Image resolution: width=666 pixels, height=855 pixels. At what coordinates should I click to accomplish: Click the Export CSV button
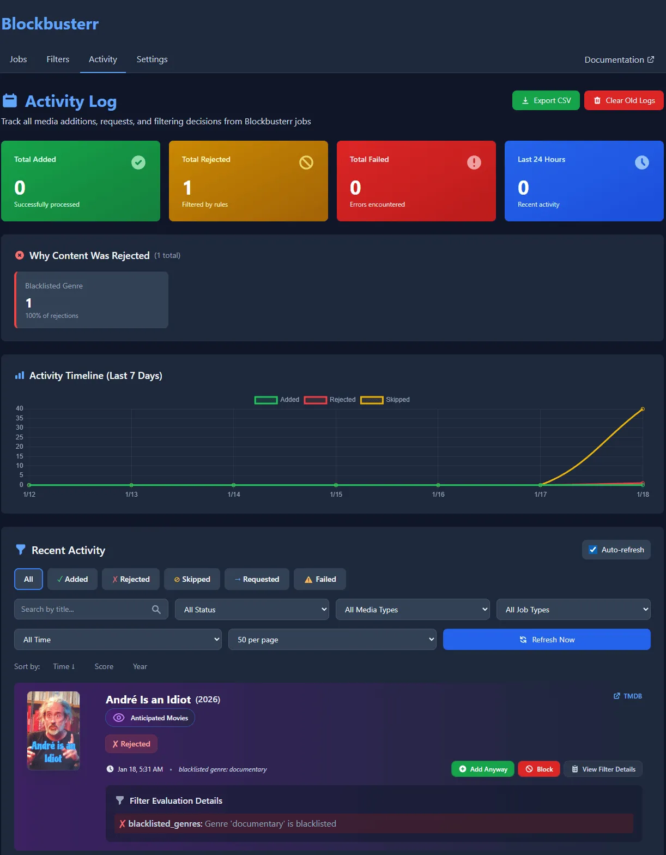546,100
